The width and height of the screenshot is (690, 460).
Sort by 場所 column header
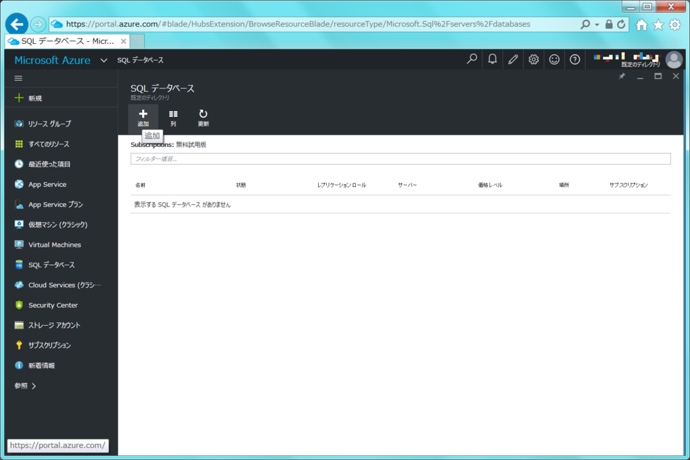pyautogui.click(x=564, y=185)
